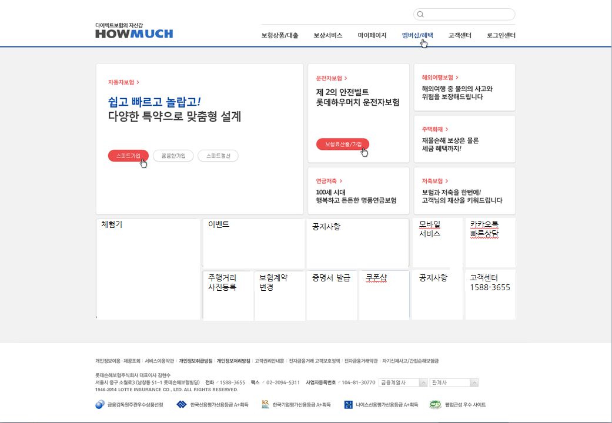
Task: Open the 해외여행보험 link
Action: tap(440, 78)
